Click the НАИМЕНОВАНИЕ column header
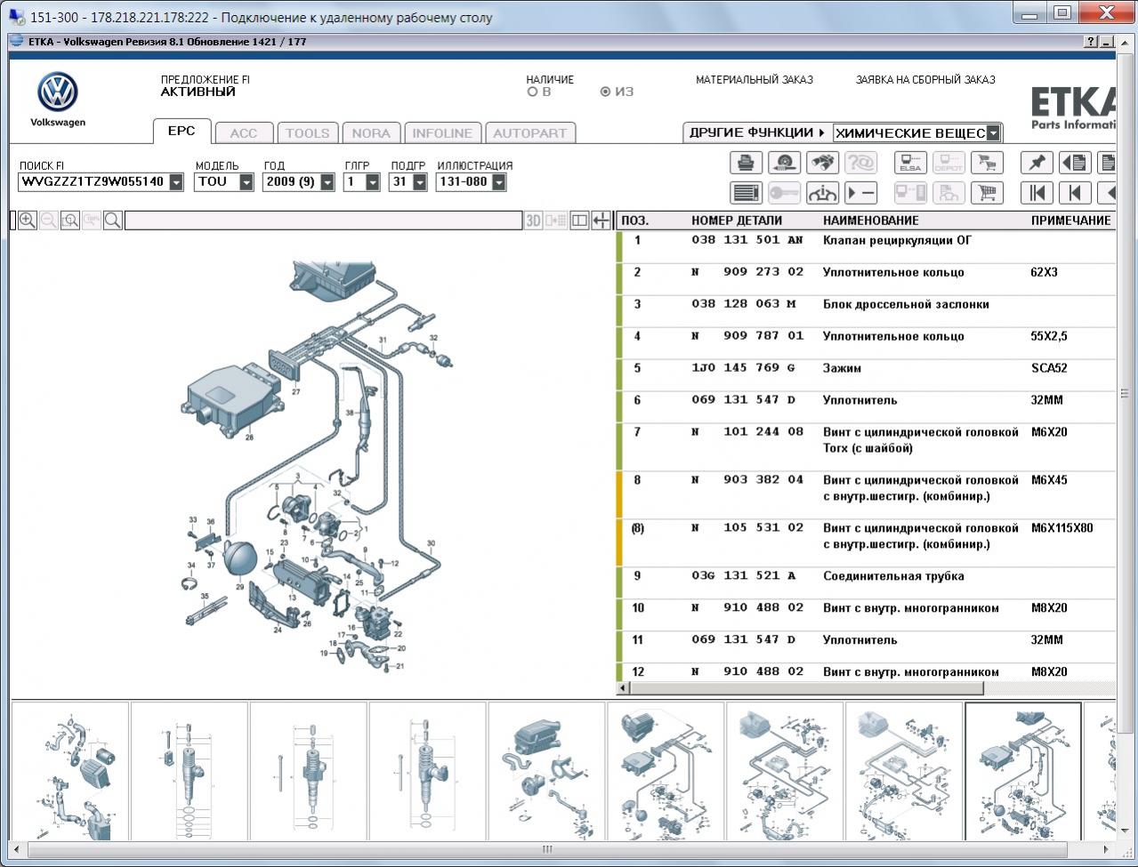1138x867 pixels. tap(871, 221)
